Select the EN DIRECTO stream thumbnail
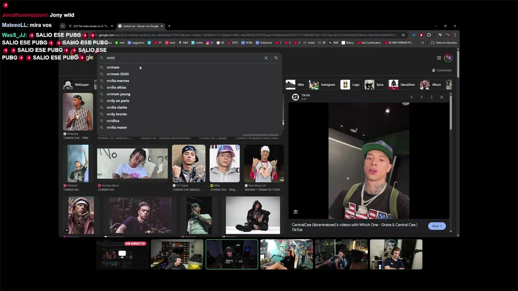Viewport: 518px width, 291px height. (122, 255)
